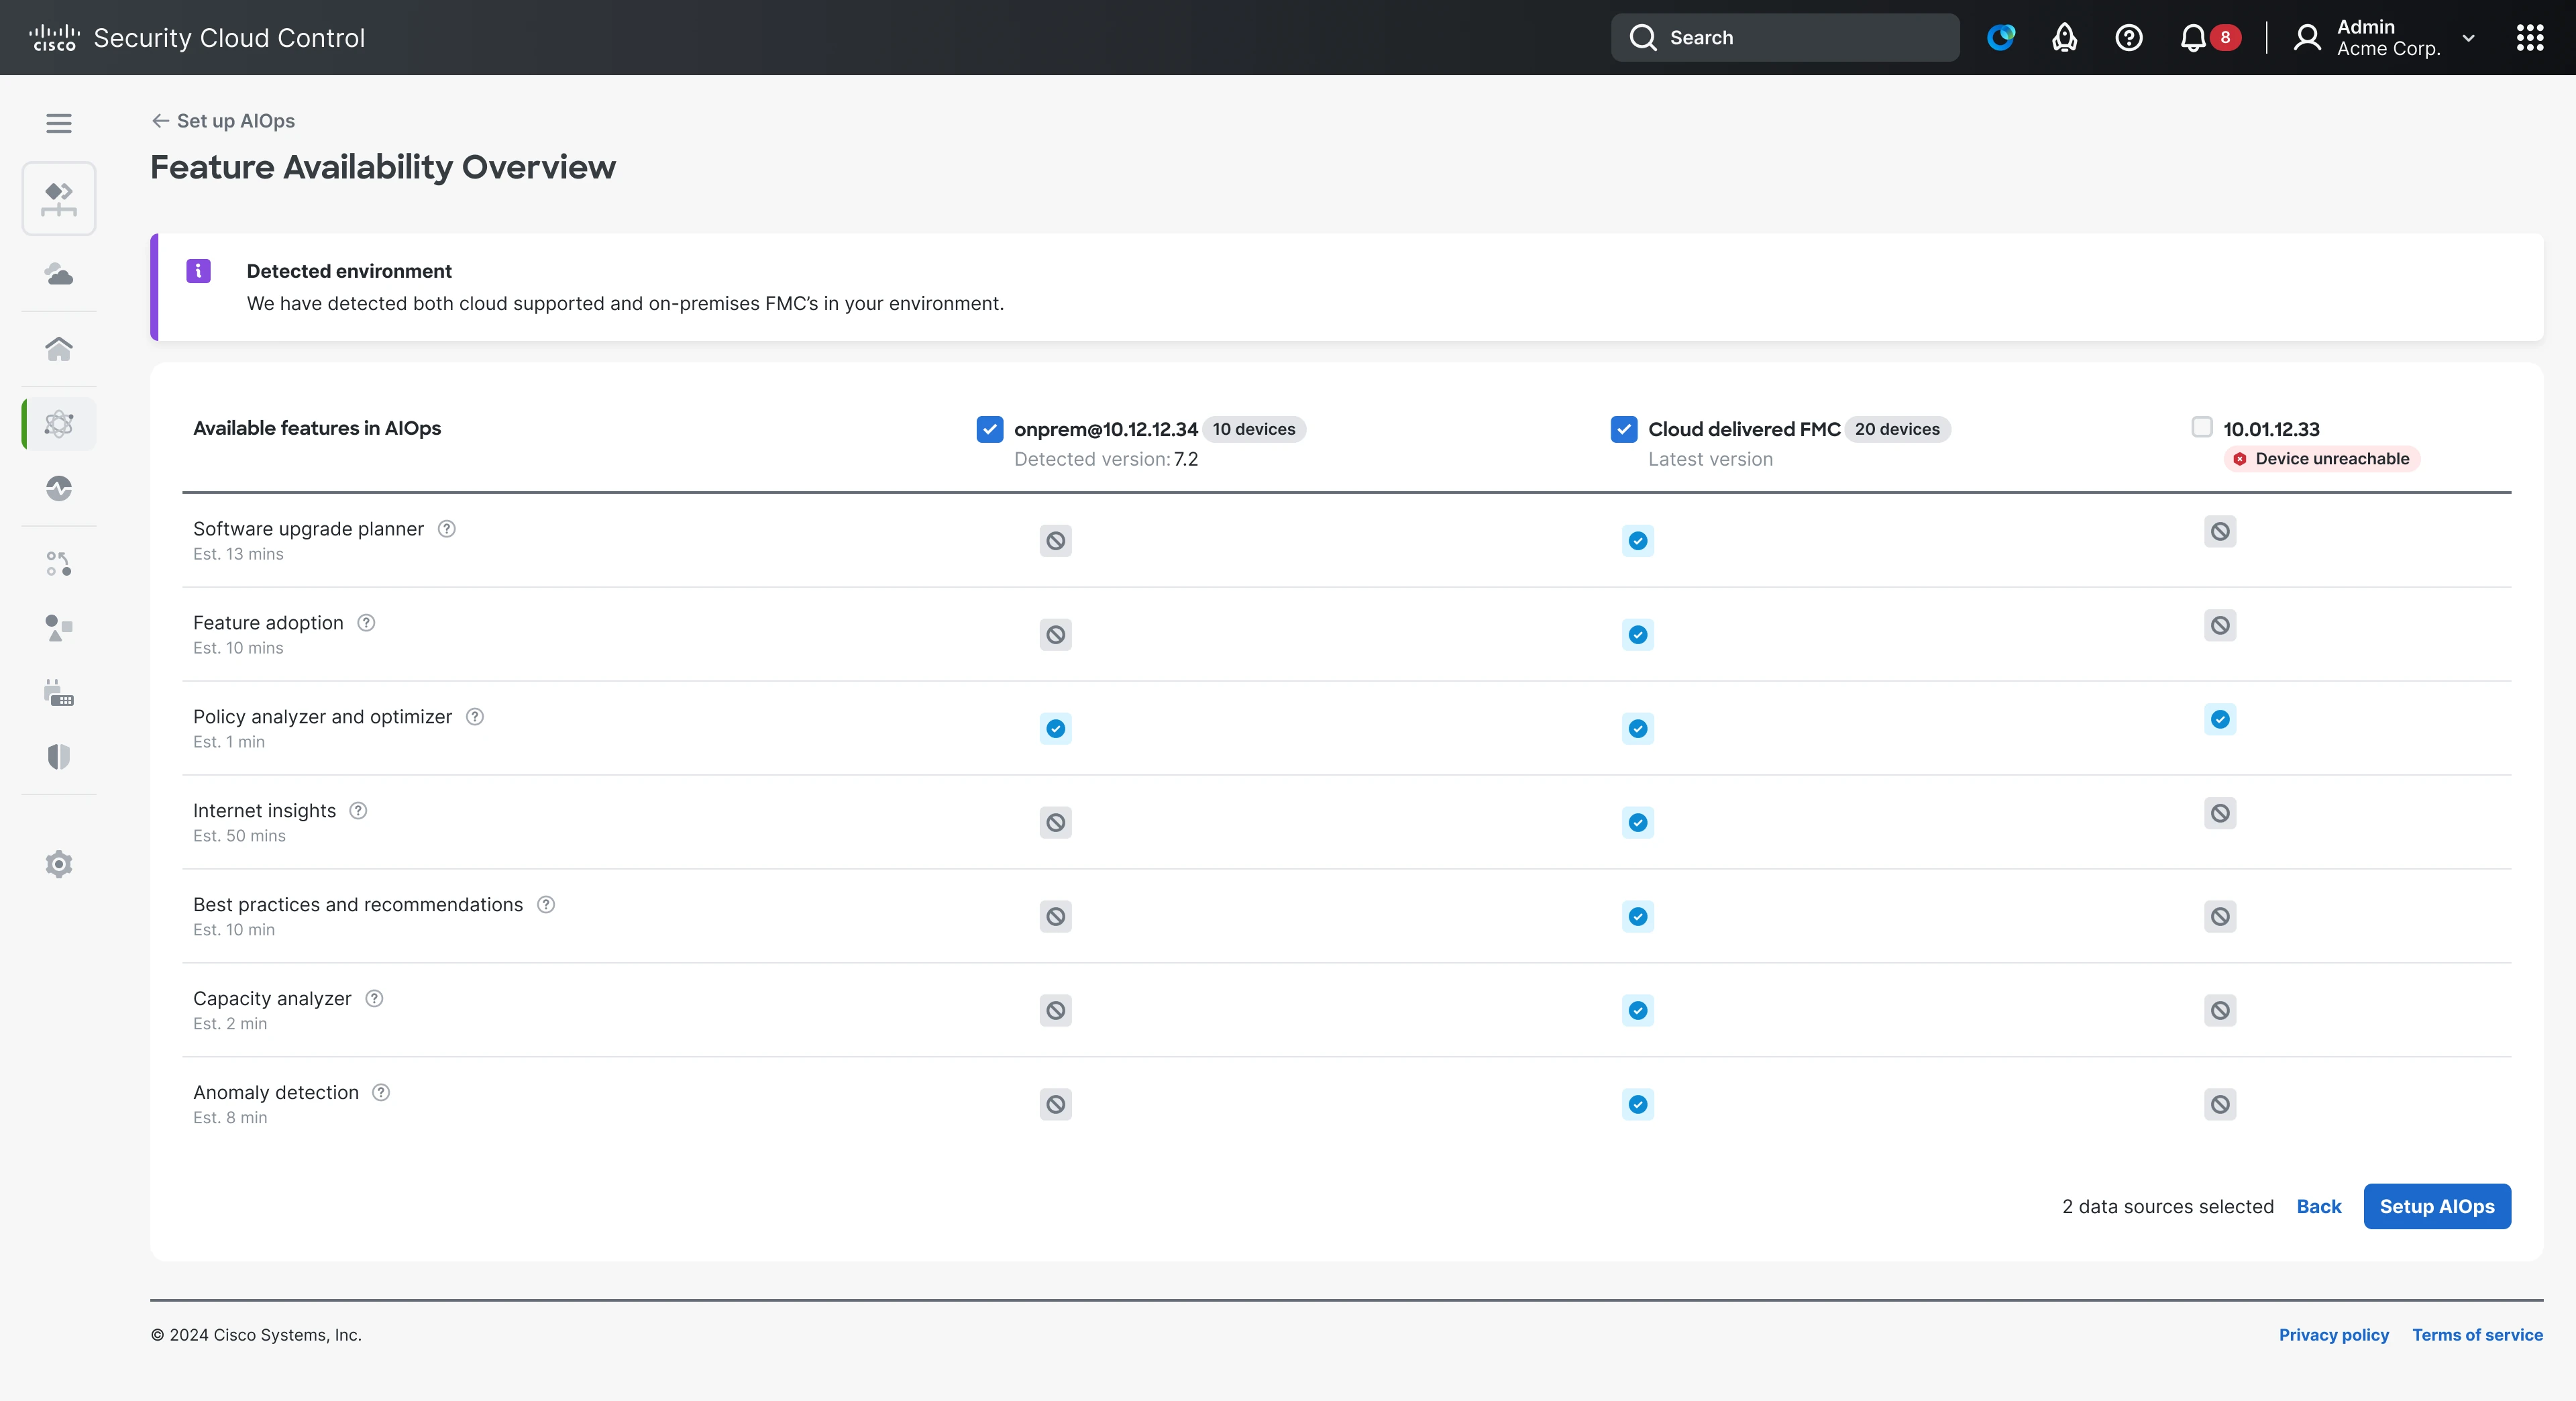Click Internet insights check under Cloud delivered FMC
The width and height of the screenshot is (2576, 1401).
(1638, 823)
